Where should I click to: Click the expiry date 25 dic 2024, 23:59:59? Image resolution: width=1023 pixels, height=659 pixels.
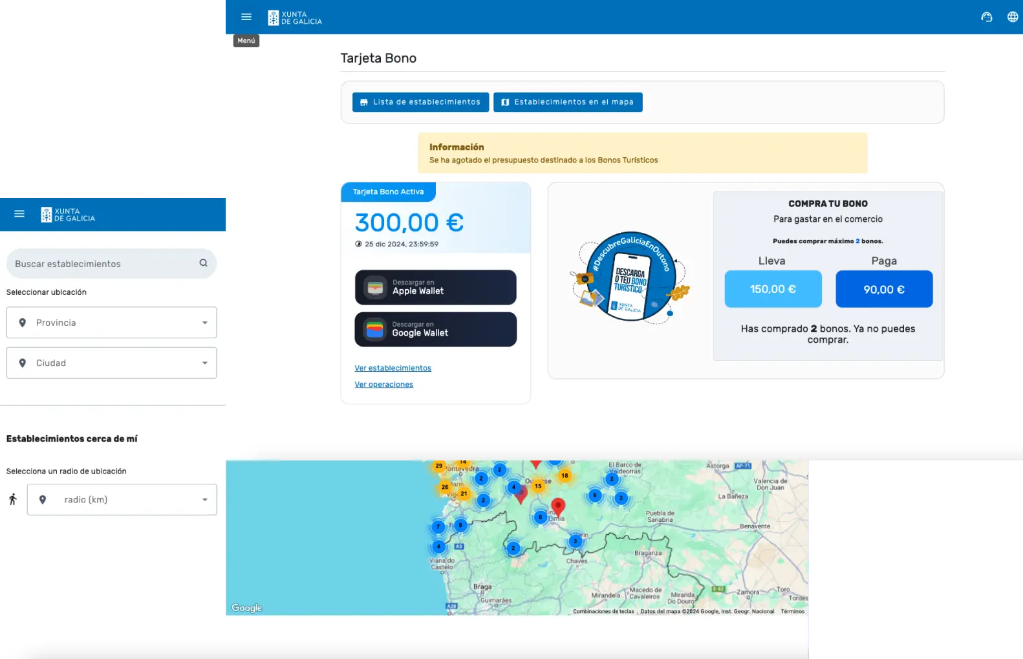point(401,244)
